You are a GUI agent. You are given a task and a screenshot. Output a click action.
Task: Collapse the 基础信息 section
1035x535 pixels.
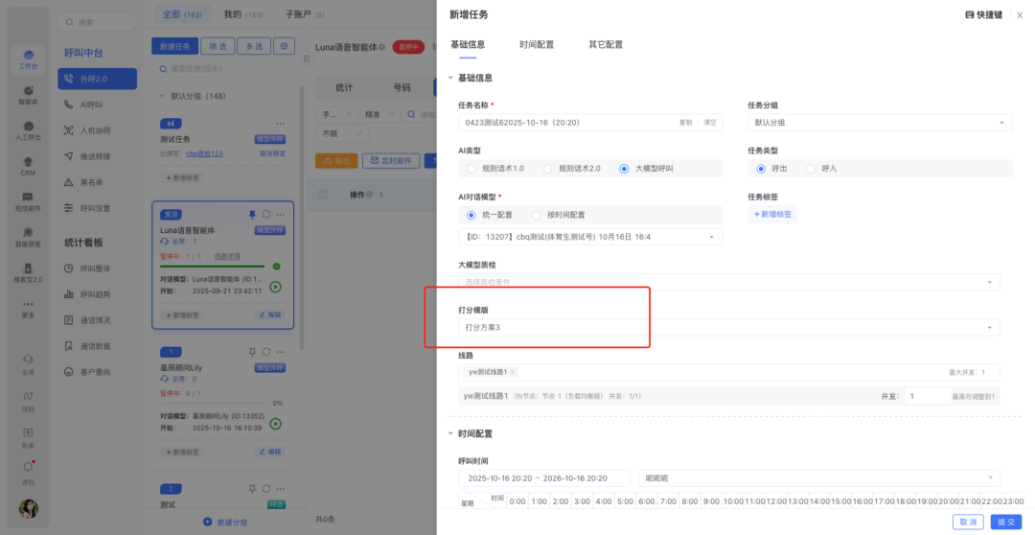coord(450,78)
